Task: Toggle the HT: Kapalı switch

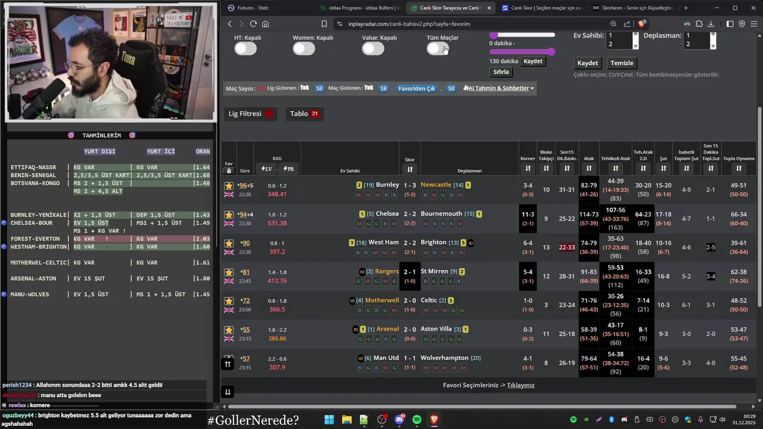Action: [x=246, y=49]
